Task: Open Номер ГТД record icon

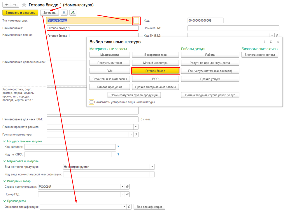Action: tap(127, 194)
